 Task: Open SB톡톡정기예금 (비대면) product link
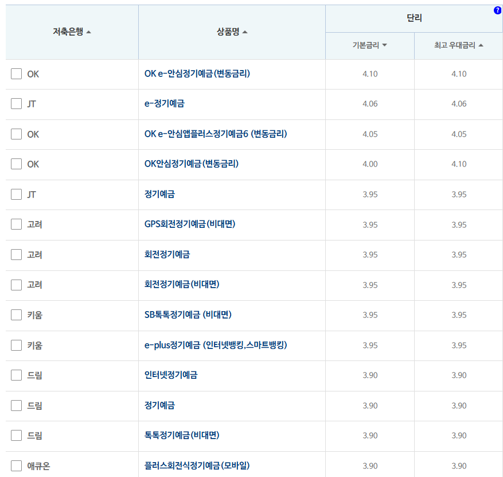[188, 315]
